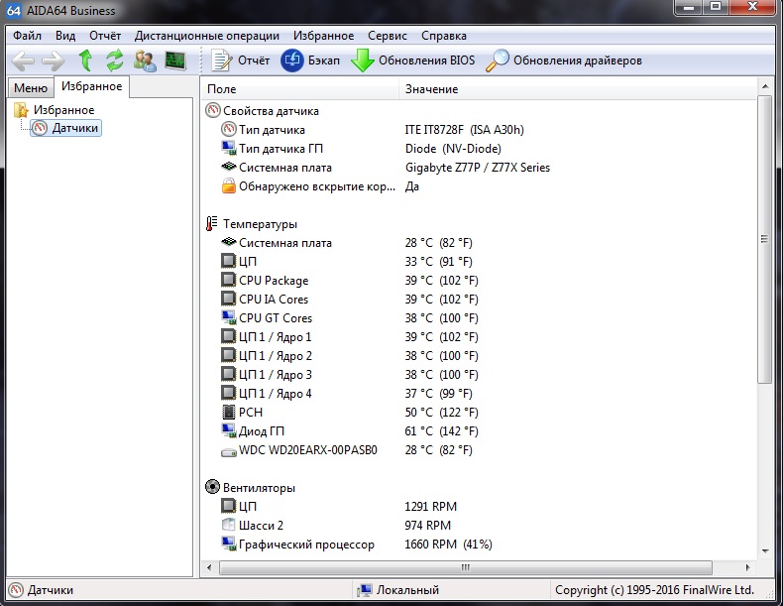The image size is (783, 606).
Task: Click Обновления BIOS button
Action: click(x=413, y=61)
